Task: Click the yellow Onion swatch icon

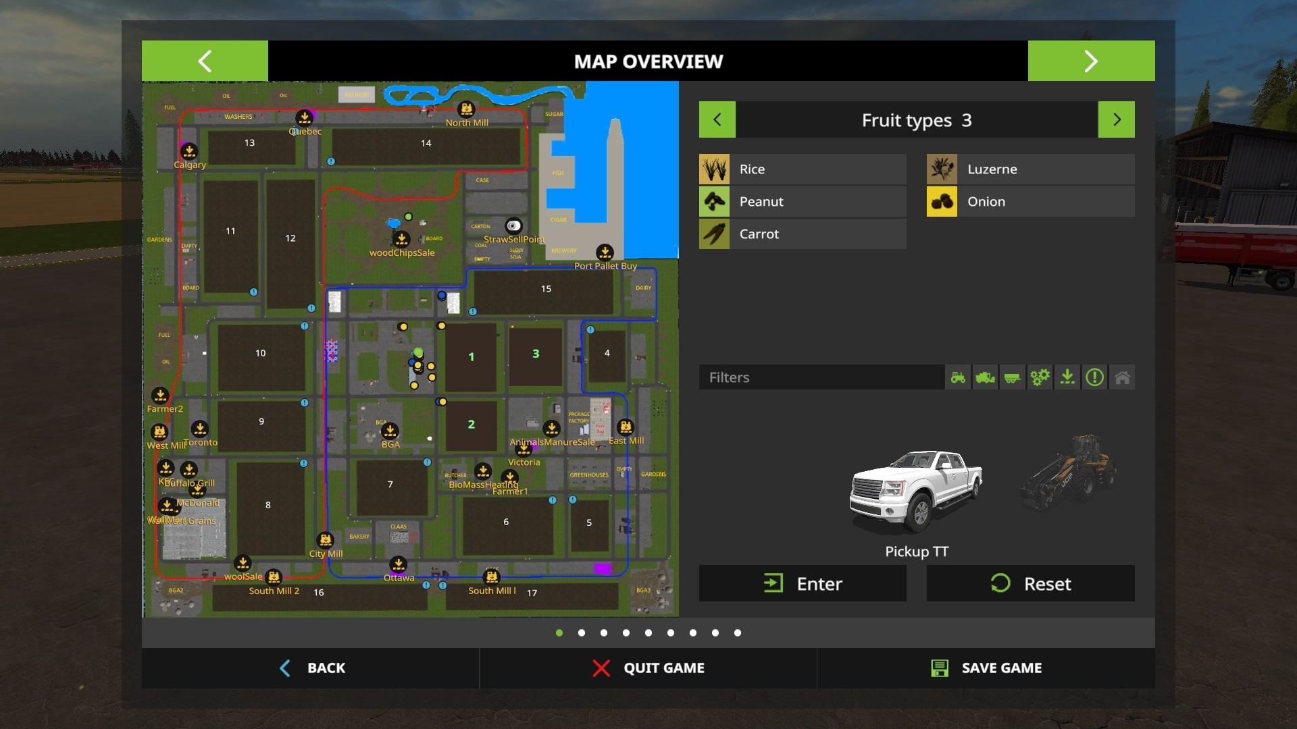Action: pyautogui.click(x=942, y=202)
